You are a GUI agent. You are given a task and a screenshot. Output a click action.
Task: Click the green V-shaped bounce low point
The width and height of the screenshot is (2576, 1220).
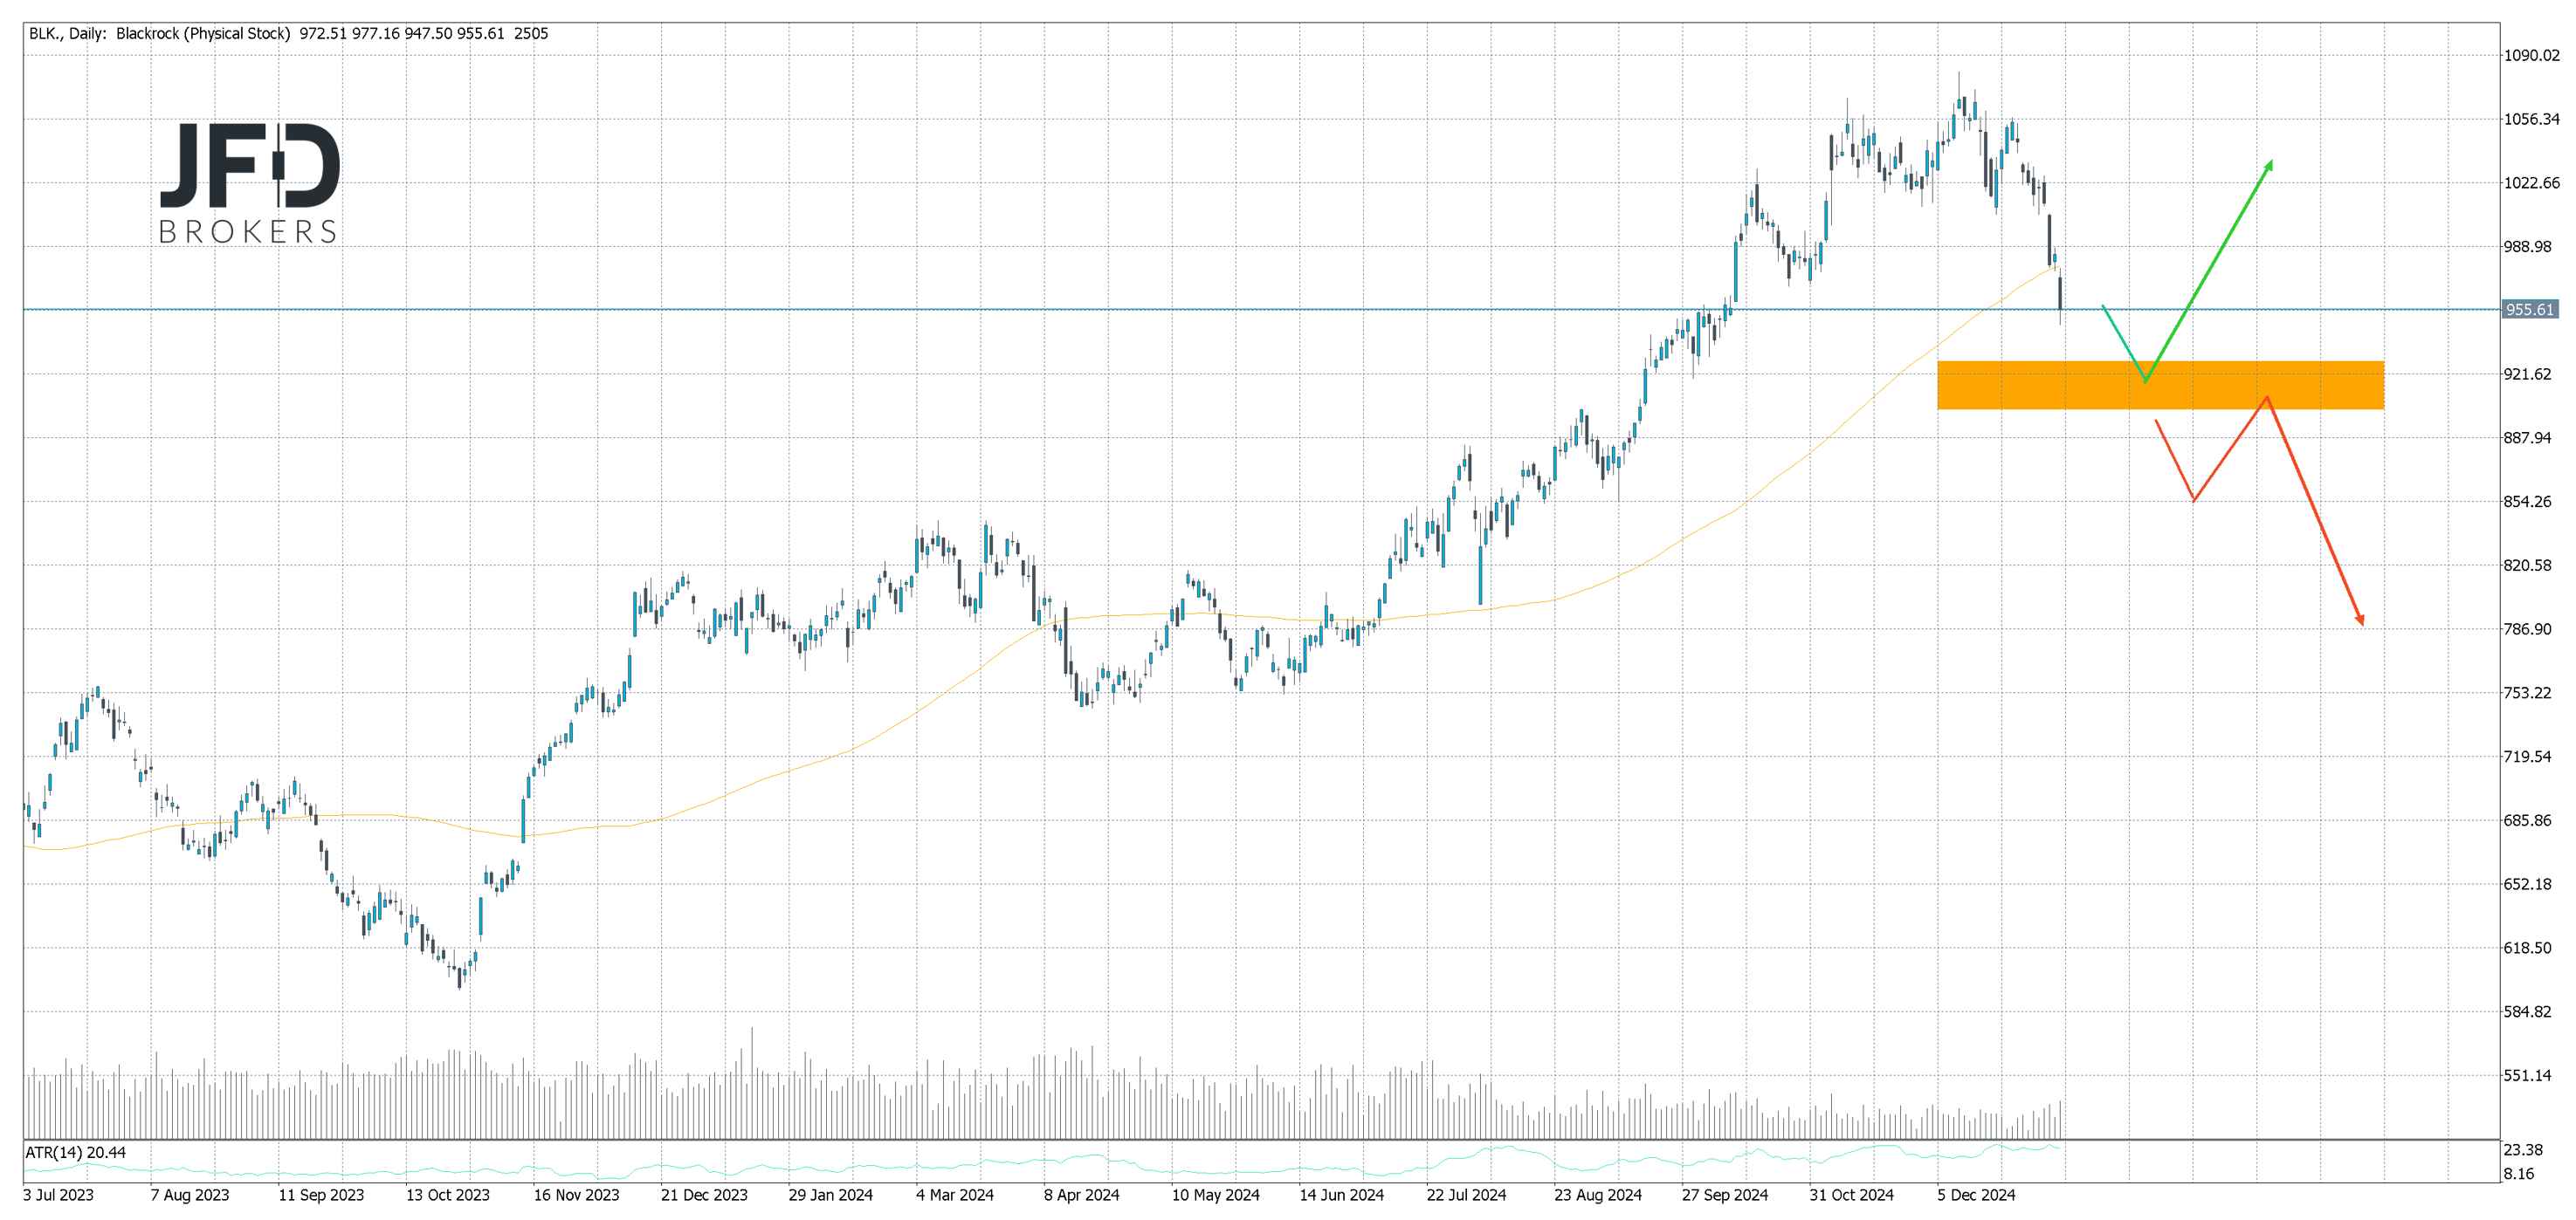[x=2145, y=380]
